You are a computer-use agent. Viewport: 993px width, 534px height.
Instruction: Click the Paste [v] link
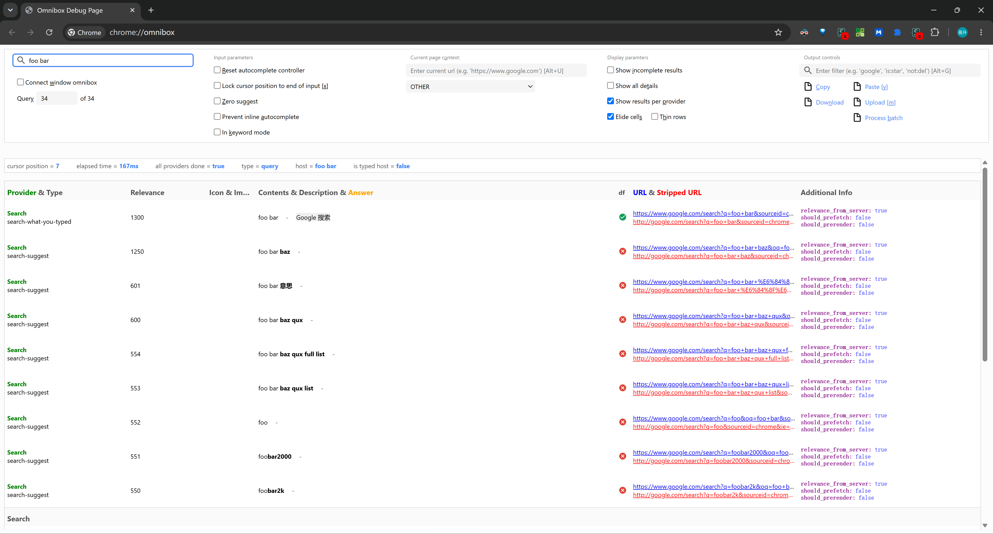[876, 87]
